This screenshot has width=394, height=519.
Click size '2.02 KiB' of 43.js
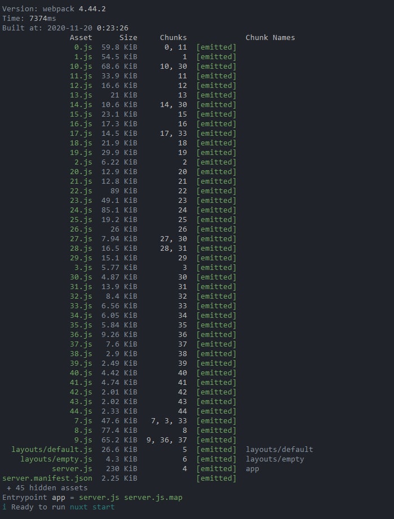point(119,402)
